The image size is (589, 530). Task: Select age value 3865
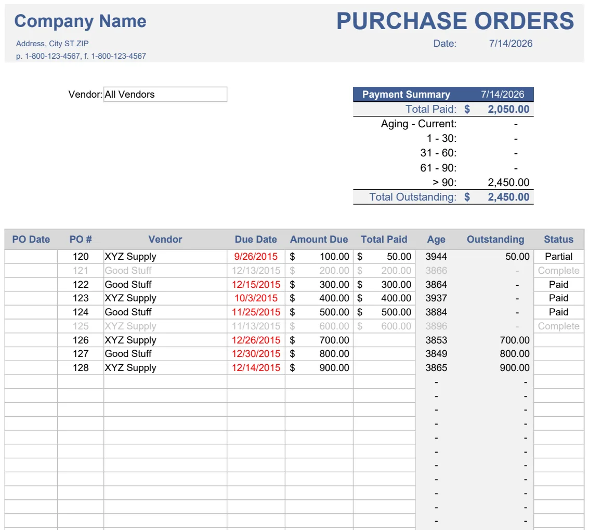click(436, 368)
